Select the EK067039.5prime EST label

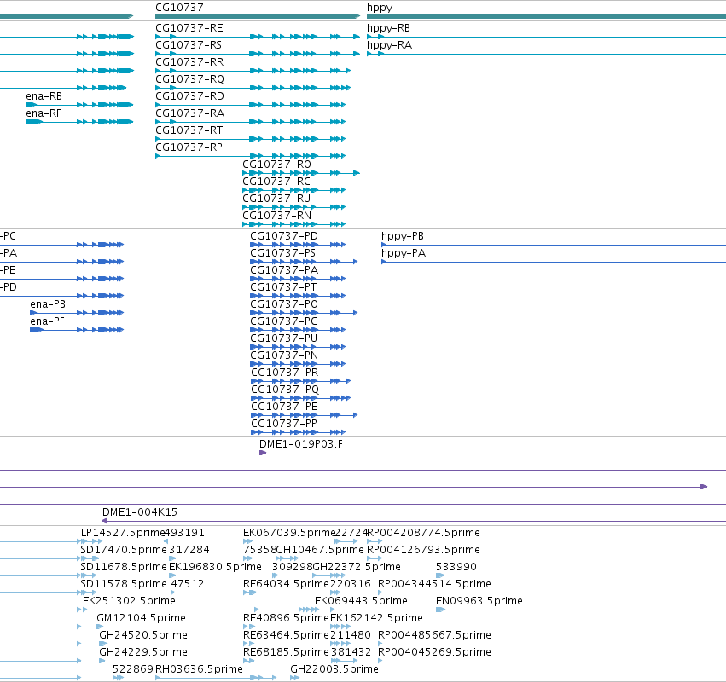pos(289,533)
